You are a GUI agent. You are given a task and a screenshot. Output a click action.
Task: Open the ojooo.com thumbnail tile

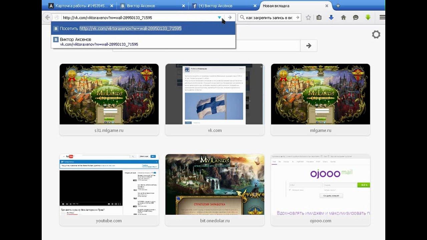pyautogui.click(x=321, y=190)
